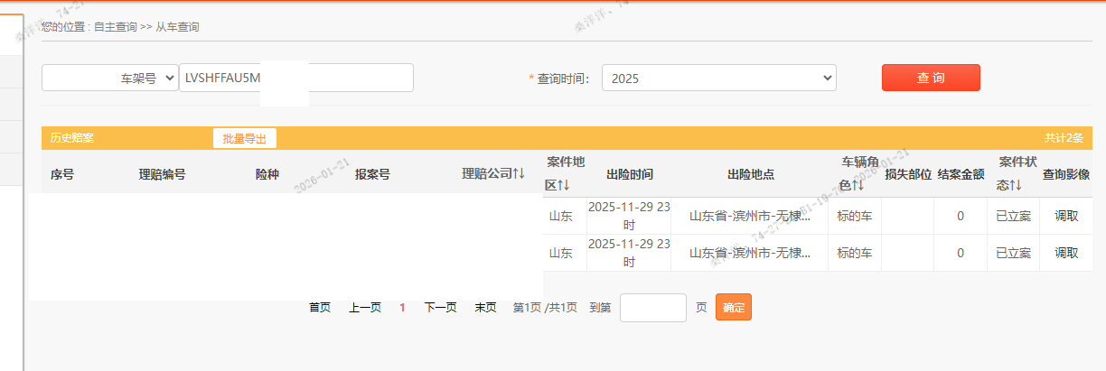Select the 历史赔案 tab header
This screenshot has width=1106, height=371.
[x=72, y=138]
